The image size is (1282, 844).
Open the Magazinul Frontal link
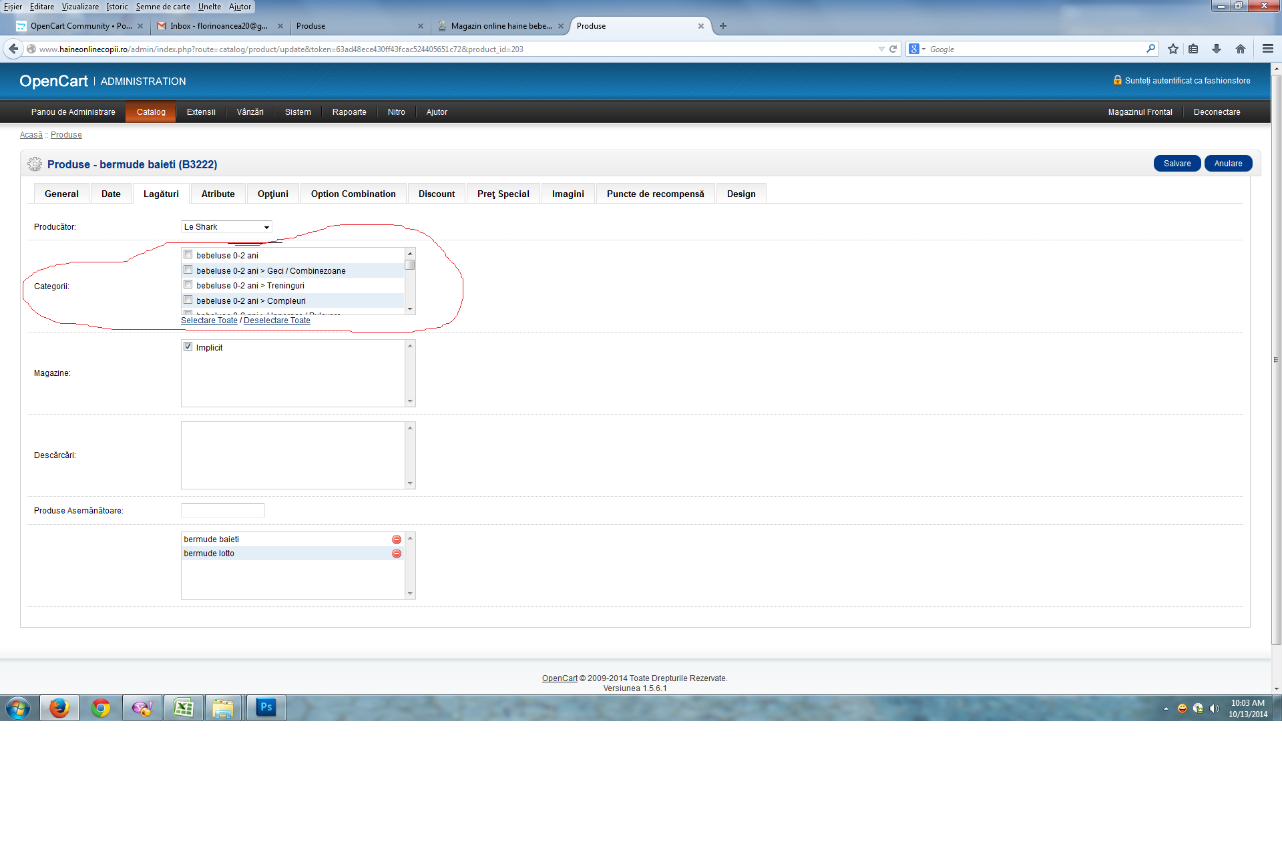pos(1140,112)
